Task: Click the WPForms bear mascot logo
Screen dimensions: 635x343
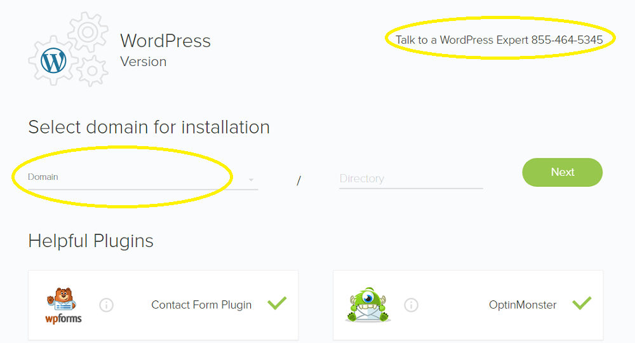Action: 62,299
